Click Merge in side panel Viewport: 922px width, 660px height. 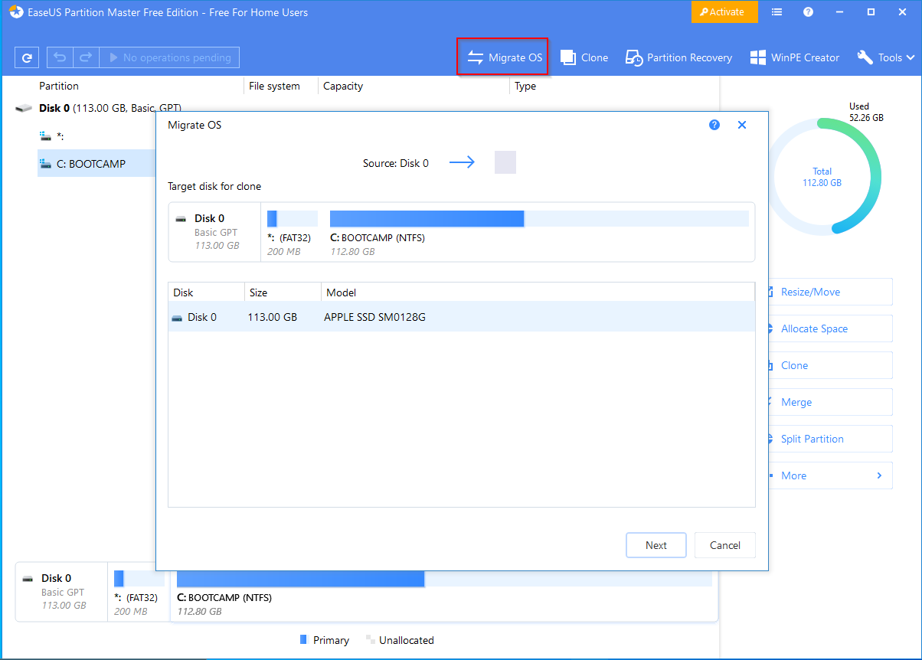[831, 402]
